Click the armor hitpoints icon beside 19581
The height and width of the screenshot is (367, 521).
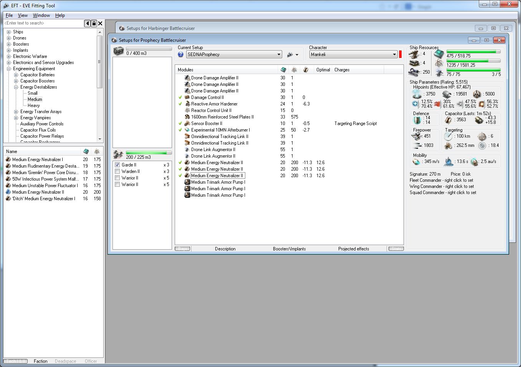[447, 94]
